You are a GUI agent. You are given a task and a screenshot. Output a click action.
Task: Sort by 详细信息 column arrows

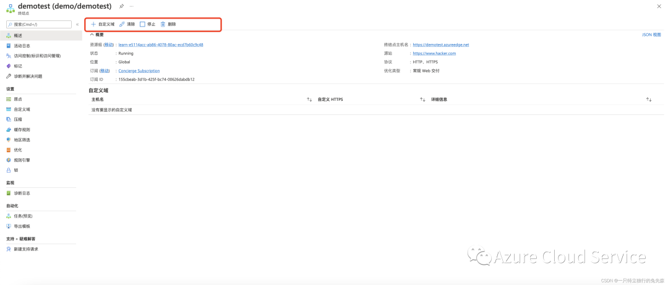pyautogui.click(x=648, y=100)
